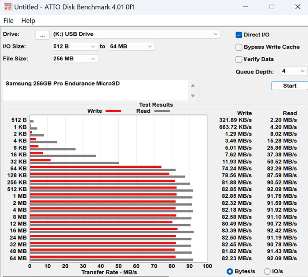The height and width of the screenshot is (277, 308).
Task: Enable Bypass Write Cache checkbox
Action: (x=238, y=47)
